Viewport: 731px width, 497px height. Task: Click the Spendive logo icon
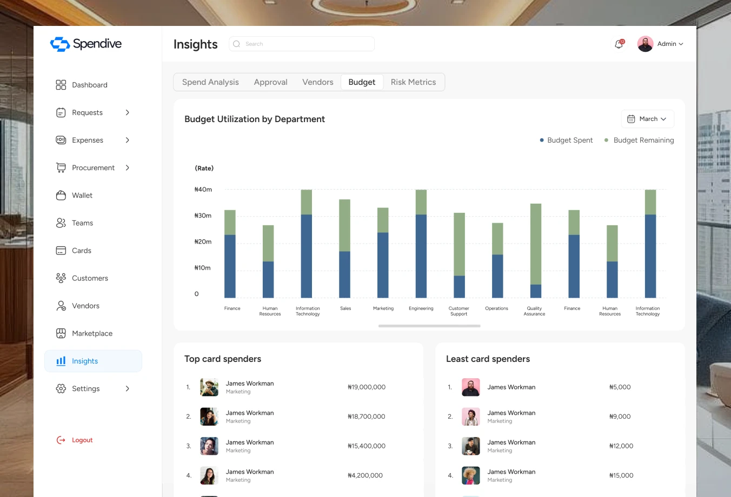point(60,44)
